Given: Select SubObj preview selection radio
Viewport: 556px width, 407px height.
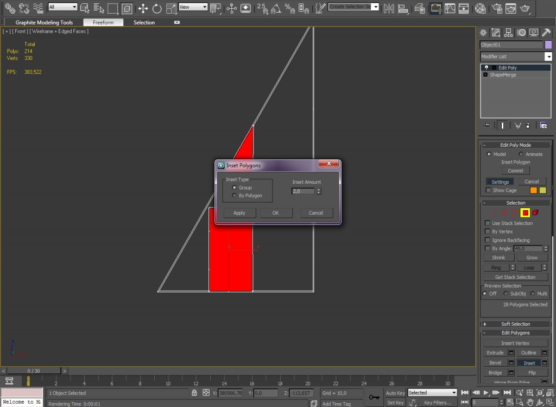Looking at the screenshot, I should pos(506,293).
